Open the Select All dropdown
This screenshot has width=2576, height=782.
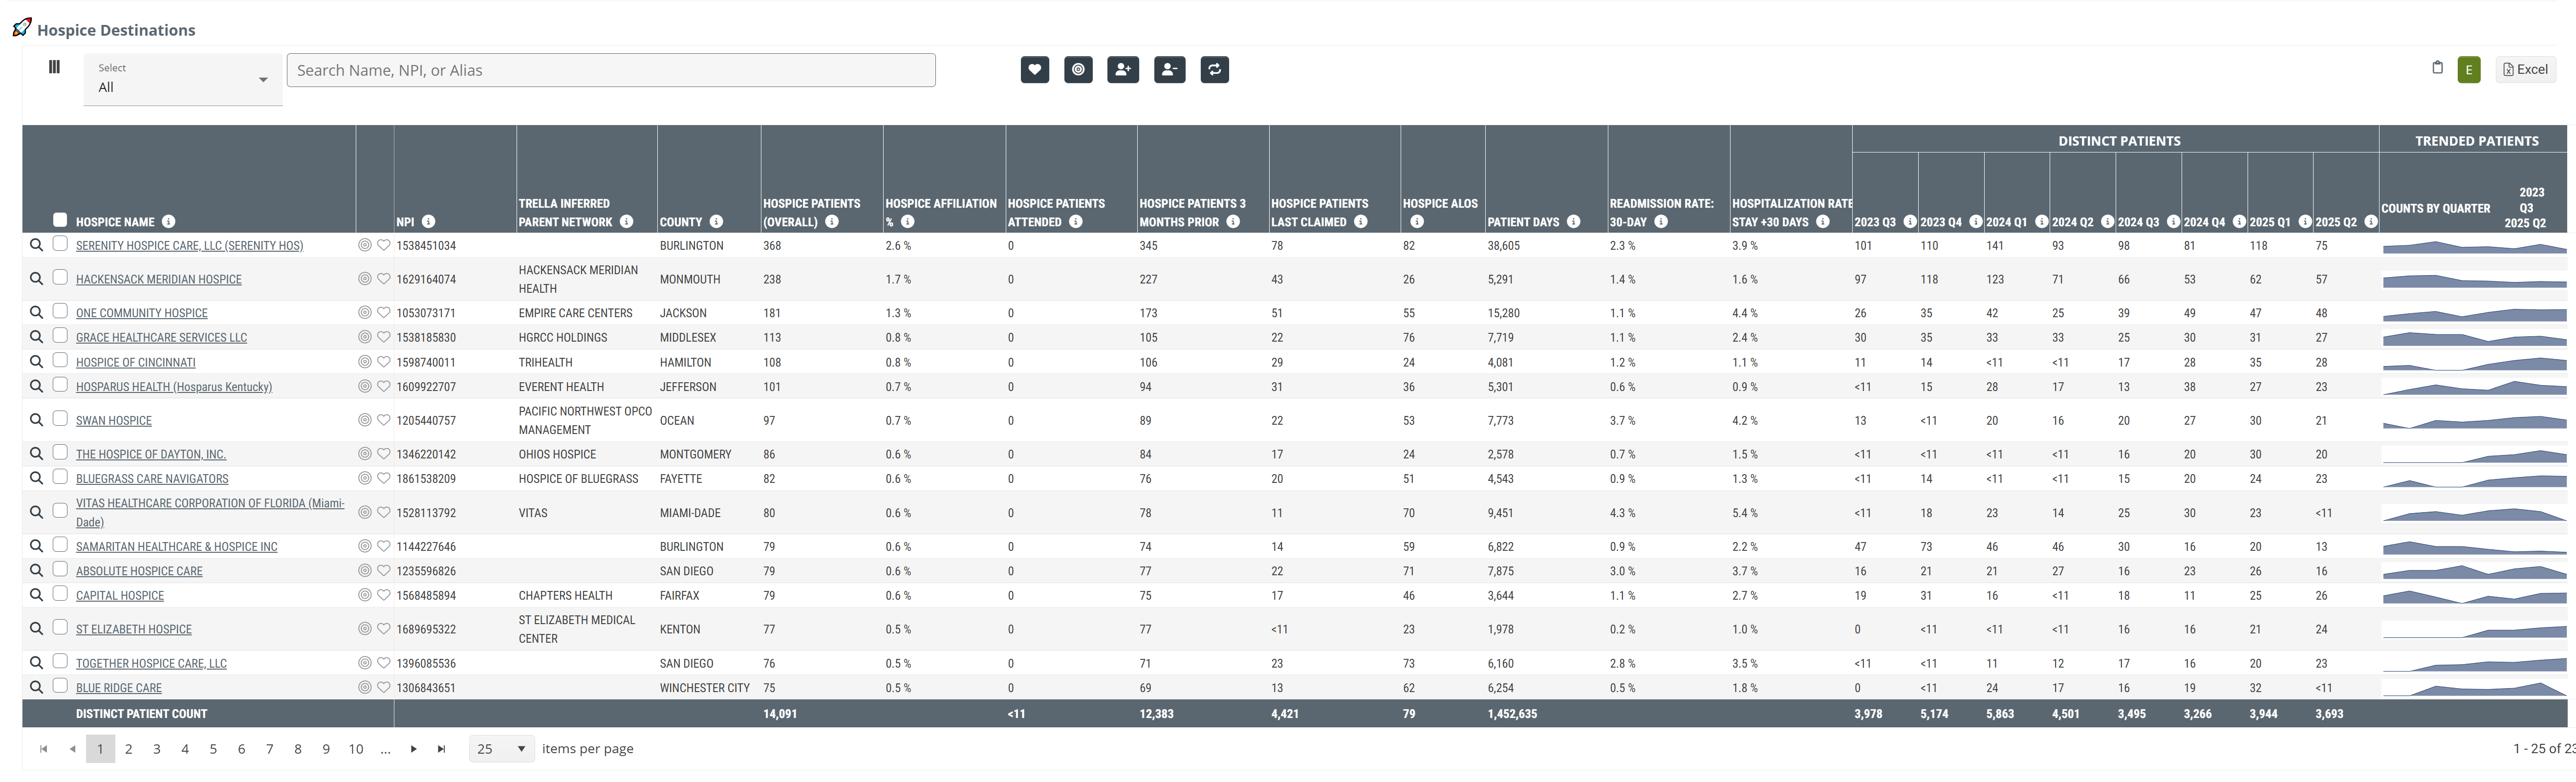[182, 79]
